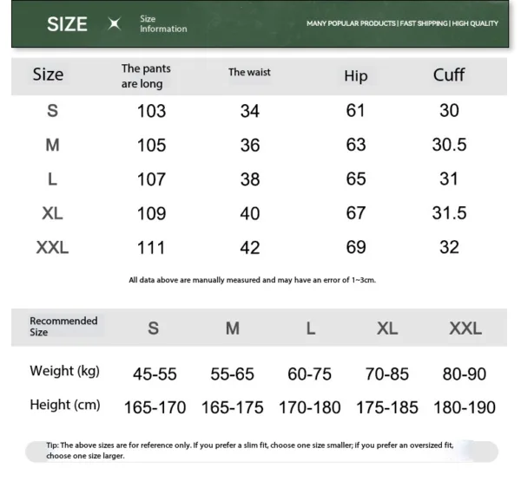The width and height of the screenshot is (521, 481).
Task: Click the Weight (kg) row label
Action: (x=64, y=371)
